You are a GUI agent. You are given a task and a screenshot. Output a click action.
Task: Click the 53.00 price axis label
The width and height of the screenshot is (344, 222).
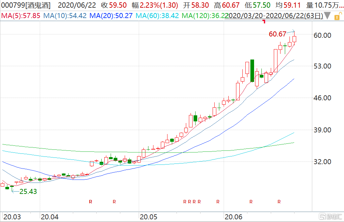click(x=322, y=66)
